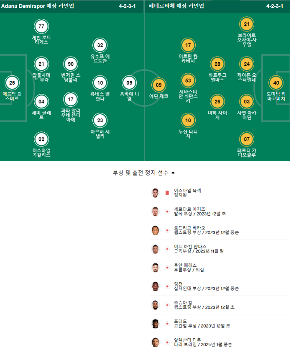Click Fenerbahçe 4-2-3-1 formation label
Viewport: 291px width, 353px height.
tap(275, 6)
